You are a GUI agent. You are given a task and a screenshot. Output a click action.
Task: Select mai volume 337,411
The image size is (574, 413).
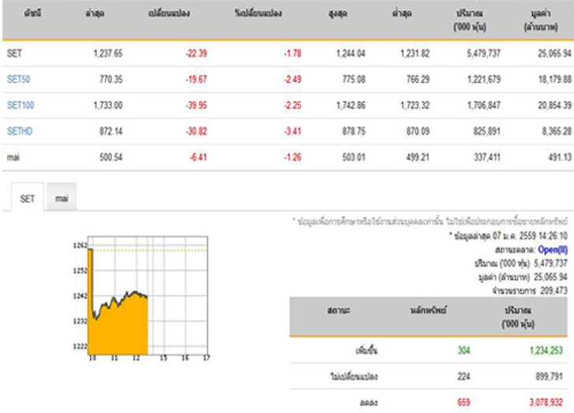coord(486,157)
